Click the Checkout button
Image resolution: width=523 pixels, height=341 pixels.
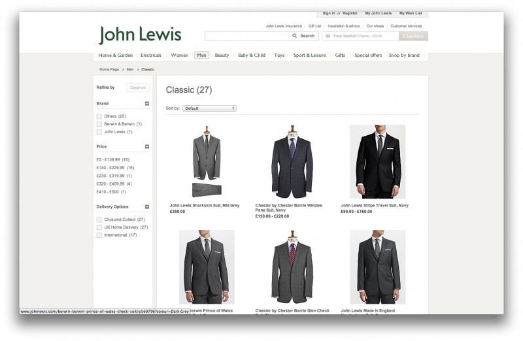[x=413, y=36]
